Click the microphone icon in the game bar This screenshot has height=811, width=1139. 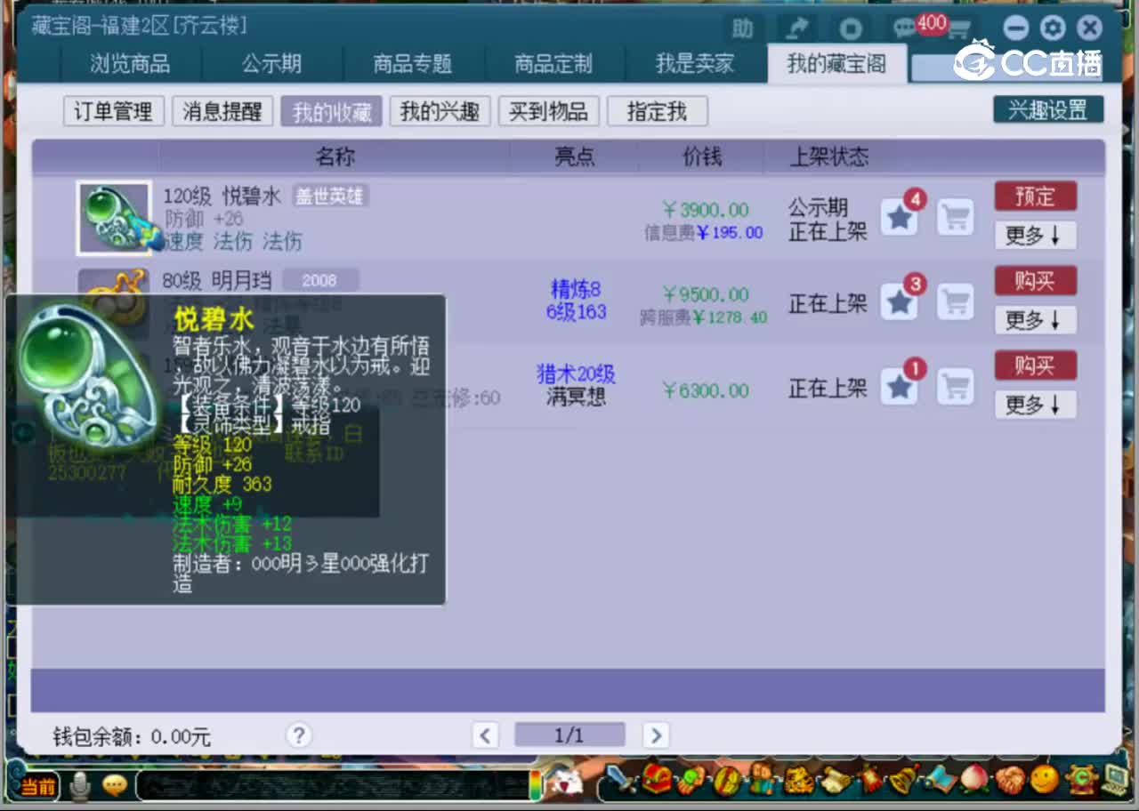pos(81,785)
